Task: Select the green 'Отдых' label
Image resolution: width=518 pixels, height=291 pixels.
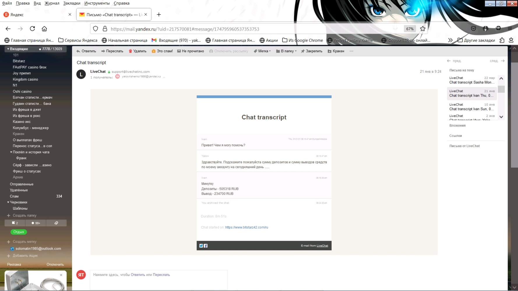Action: point(19,232)
